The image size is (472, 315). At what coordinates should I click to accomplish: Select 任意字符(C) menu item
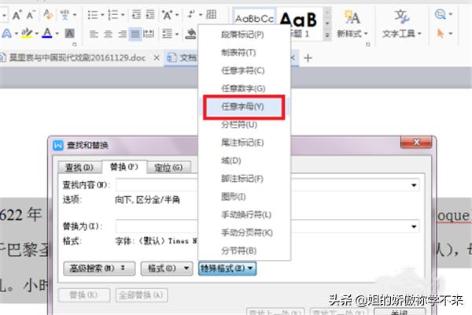point(244,71)
